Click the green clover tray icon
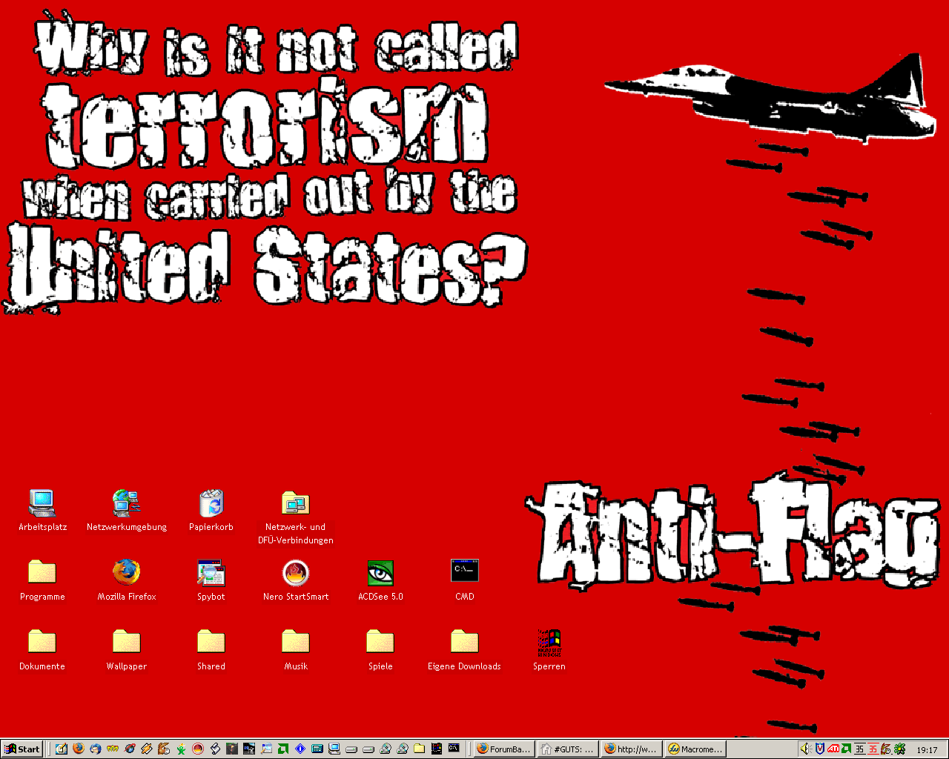The image size is (949, 759). (899, 749)
